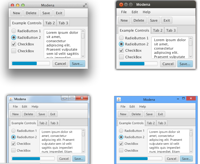
Task: Click the progress bar in Mac Modena window
Action: point(31,64)
